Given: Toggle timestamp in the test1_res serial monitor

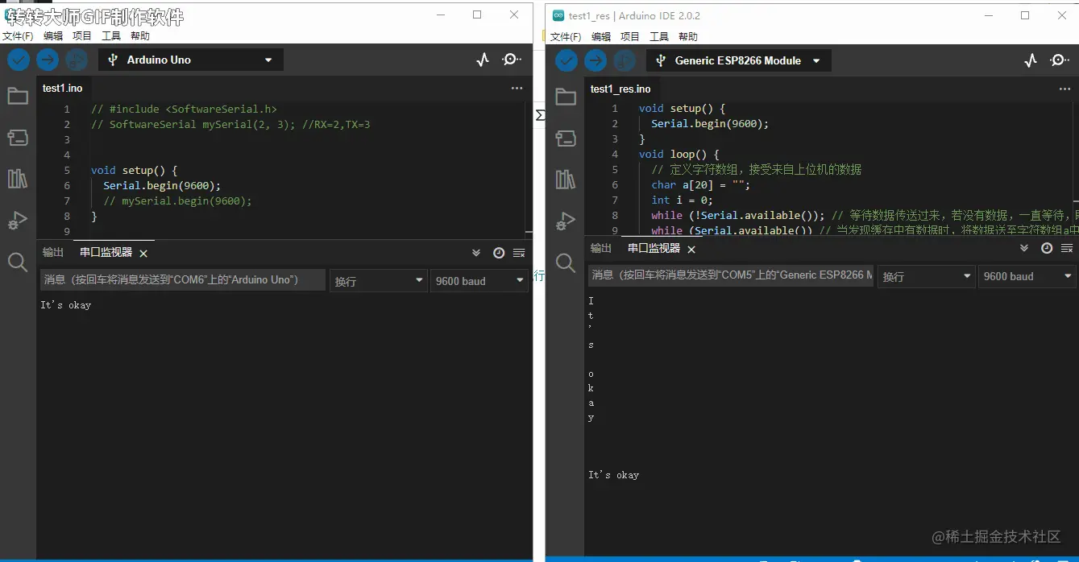Looking at the screenshot, I should [1047, 249].
